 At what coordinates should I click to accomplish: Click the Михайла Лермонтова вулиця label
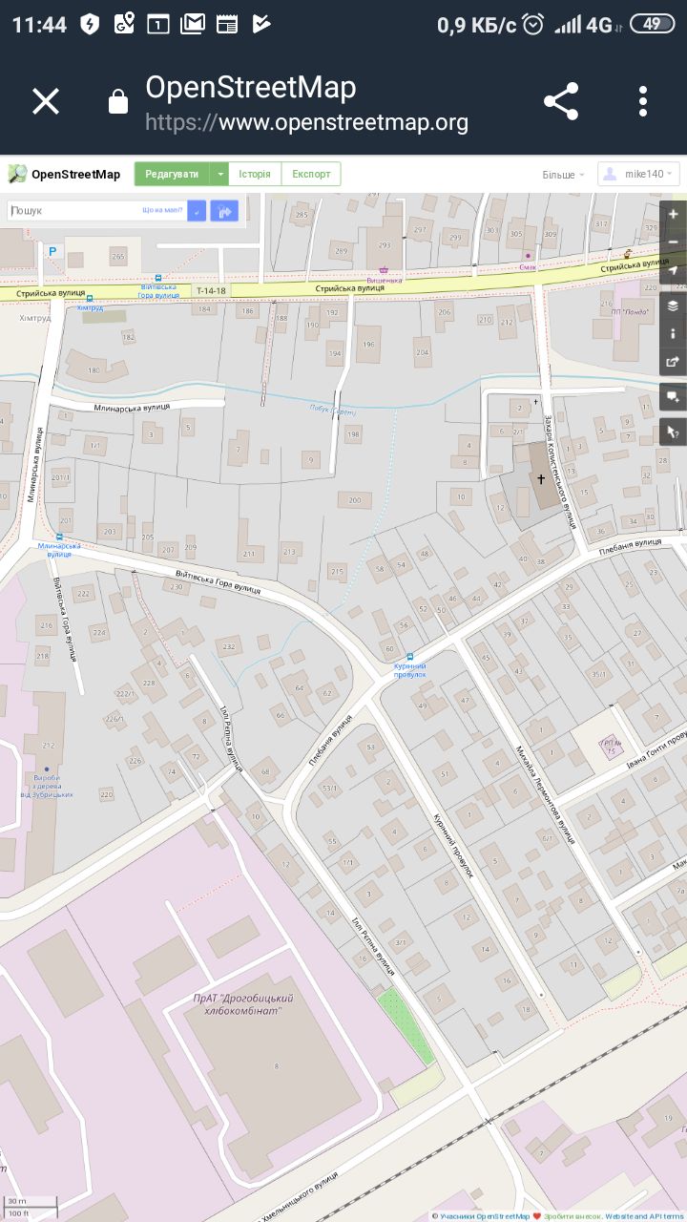[546, 794]
